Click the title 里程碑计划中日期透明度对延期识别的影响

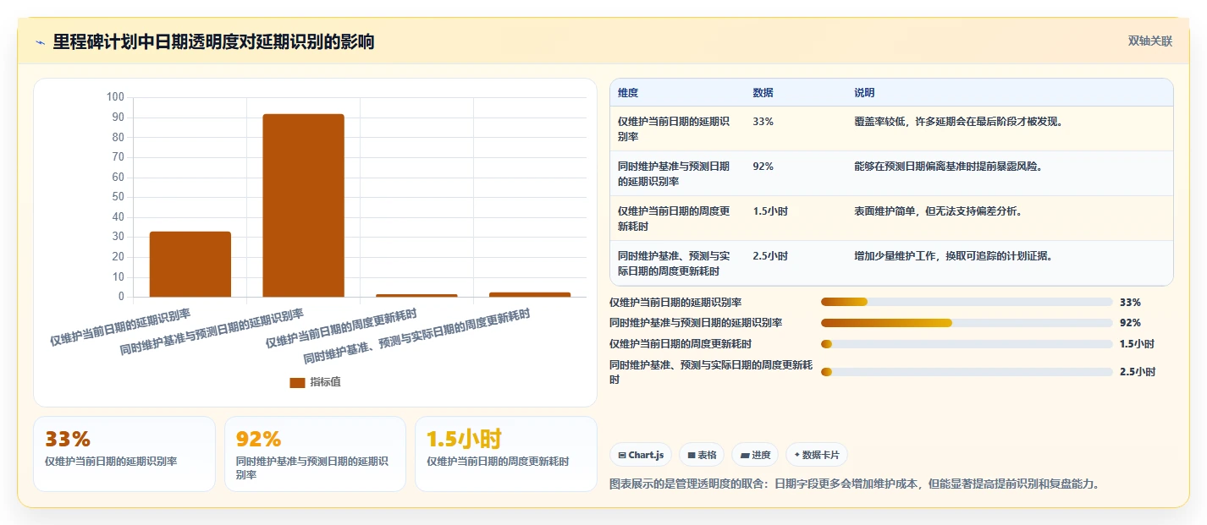coord(213,42)
